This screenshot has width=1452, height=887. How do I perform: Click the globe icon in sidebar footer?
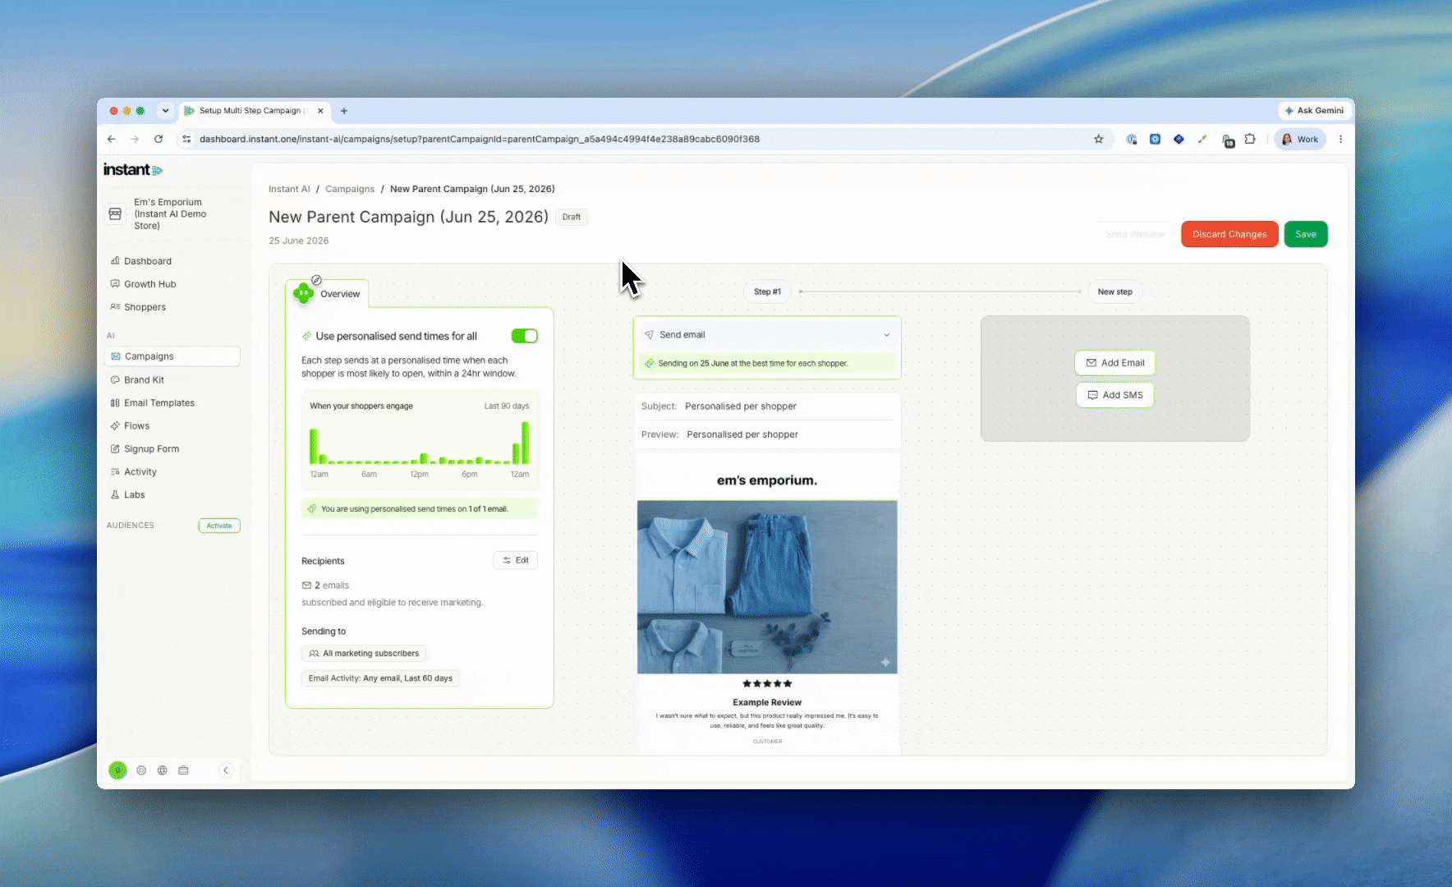[163, 770]
